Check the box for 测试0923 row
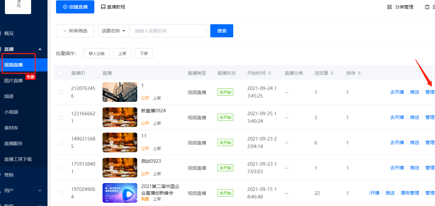Image resolution: width=435 pixels, height=206 pixels. coord(61,168)
